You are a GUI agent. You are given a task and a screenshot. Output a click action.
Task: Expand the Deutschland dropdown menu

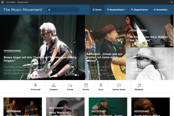[116, 10]
